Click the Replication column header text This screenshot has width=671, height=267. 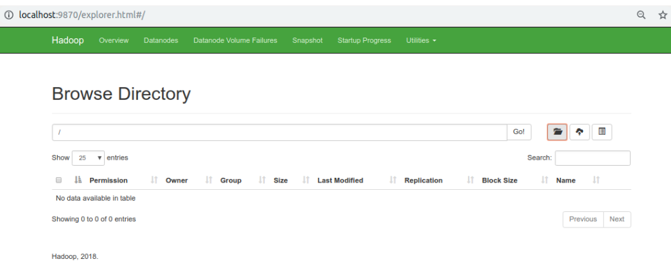[423, 180]
